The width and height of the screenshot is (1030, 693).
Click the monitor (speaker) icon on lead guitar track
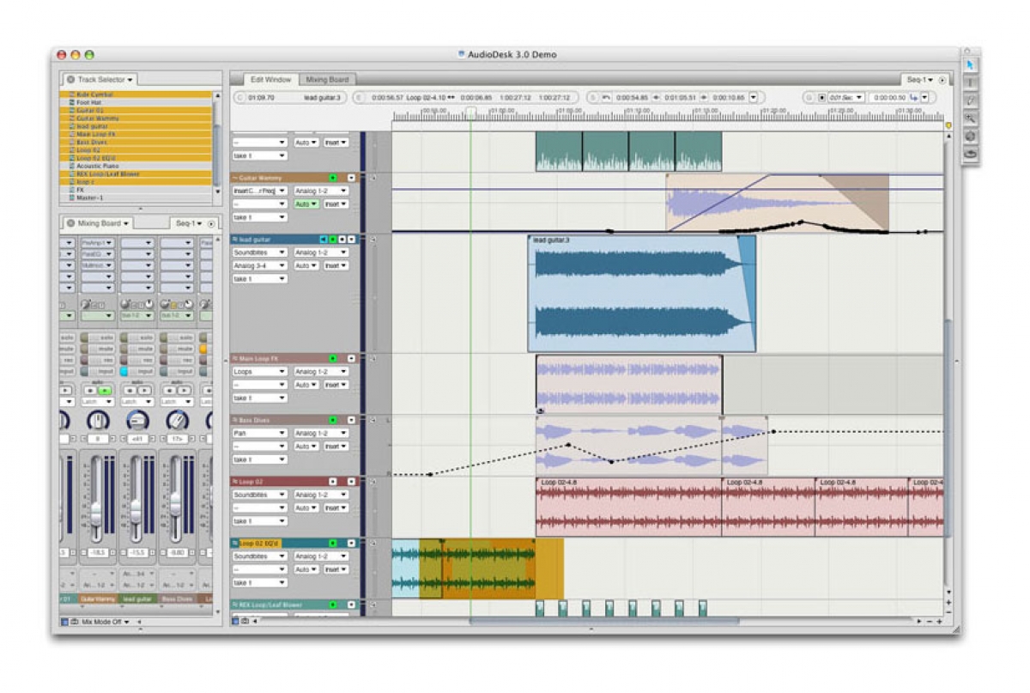(324, 239)
